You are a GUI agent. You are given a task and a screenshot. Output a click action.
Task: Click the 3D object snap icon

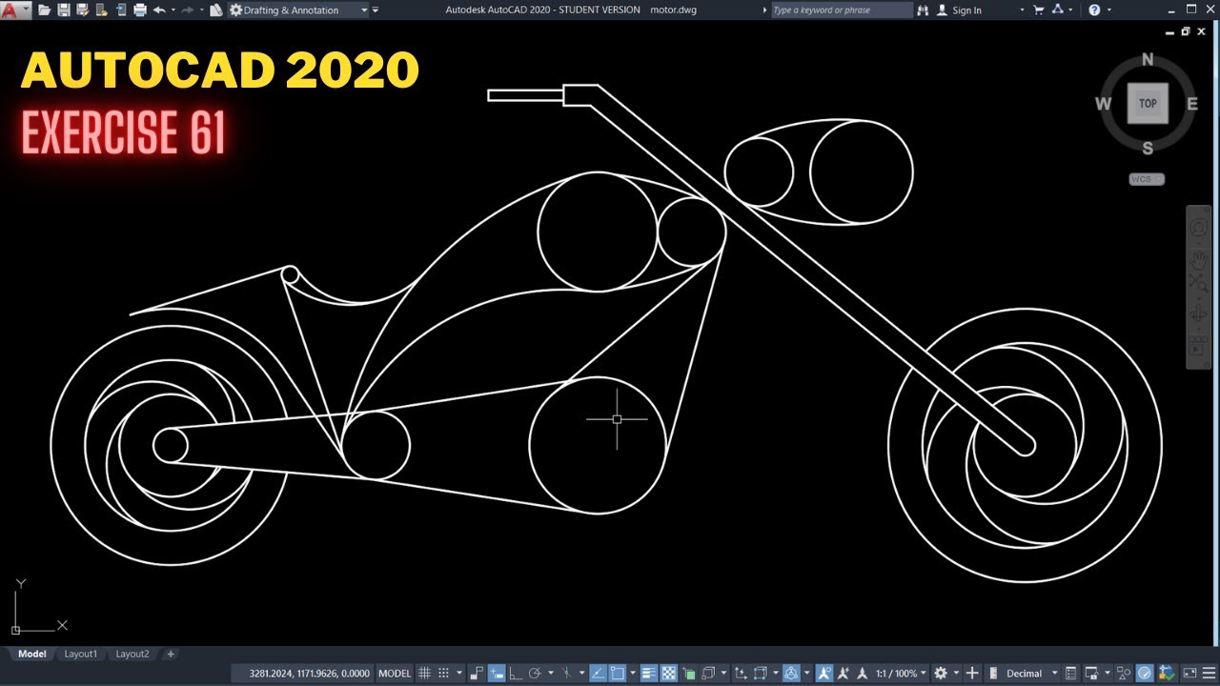(x=707, y=674)
